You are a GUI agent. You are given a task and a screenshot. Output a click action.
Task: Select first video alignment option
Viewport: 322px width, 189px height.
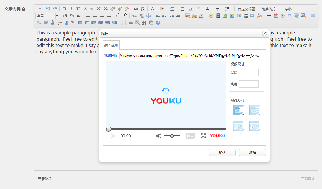239,110
